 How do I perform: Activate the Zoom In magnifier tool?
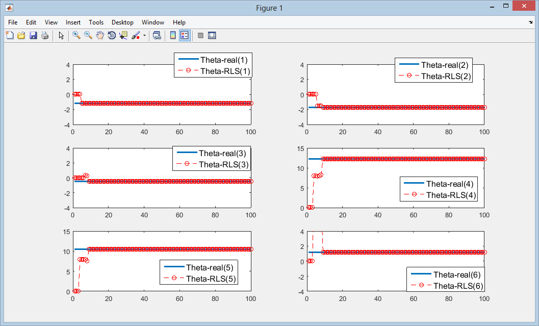point(76,35)
